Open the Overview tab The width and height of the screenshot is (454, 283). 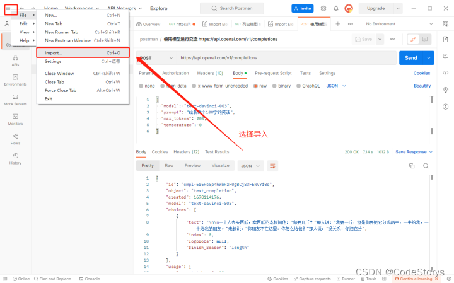tap(148, 24)
